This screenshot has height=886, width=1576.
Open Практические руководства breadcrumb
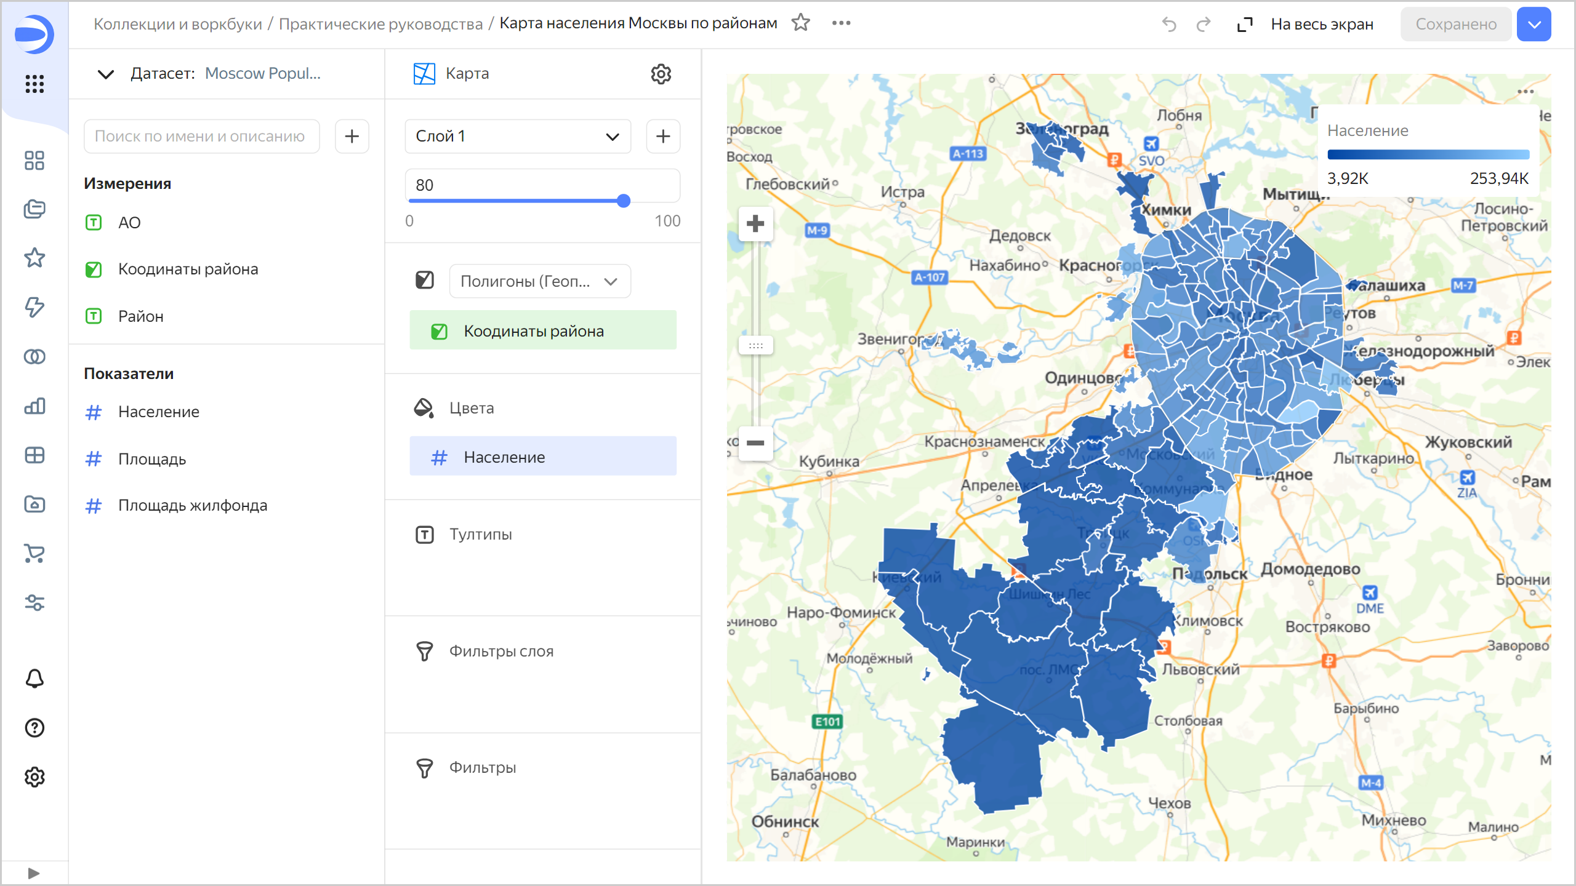pos(380,24)
